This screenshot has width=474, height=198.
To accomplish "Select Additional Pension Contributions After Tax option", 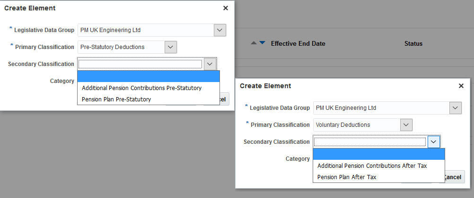I will click(x=372, y=166).
